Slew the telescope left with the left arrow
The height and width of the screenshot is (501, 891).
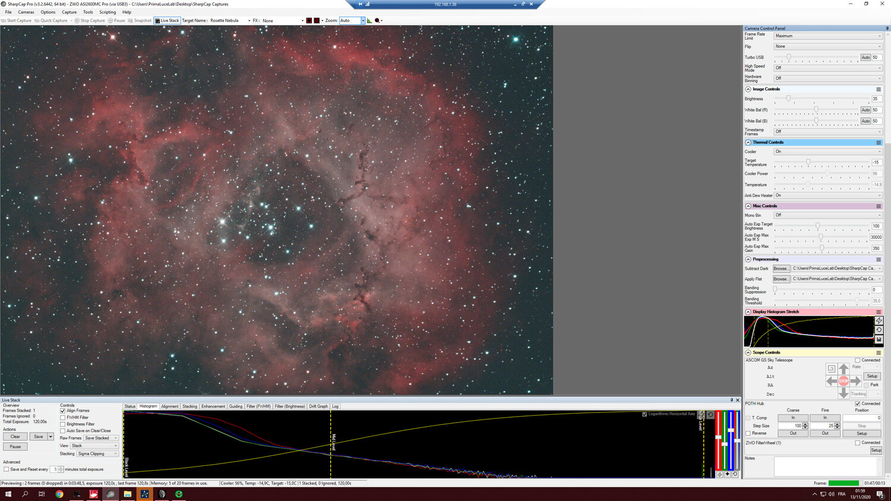tap(832, 381)
